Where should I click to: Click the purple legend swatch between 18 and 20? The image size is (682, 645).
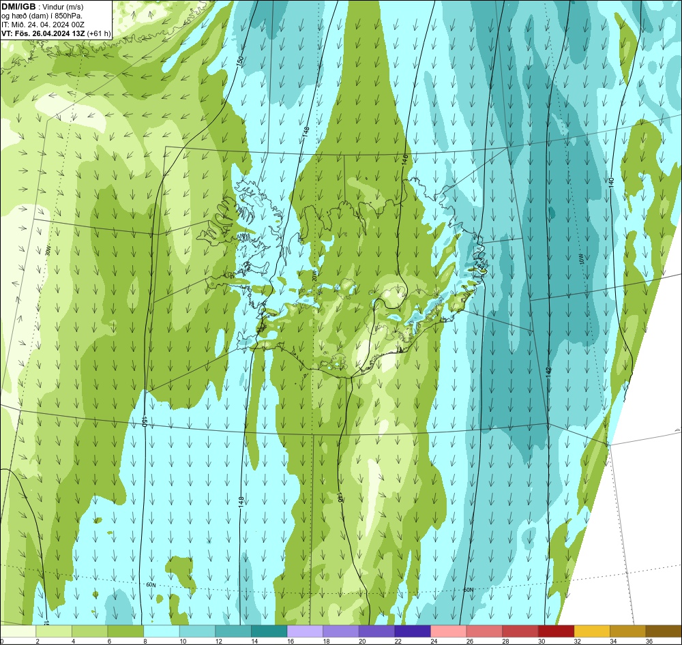click(341, 631)
